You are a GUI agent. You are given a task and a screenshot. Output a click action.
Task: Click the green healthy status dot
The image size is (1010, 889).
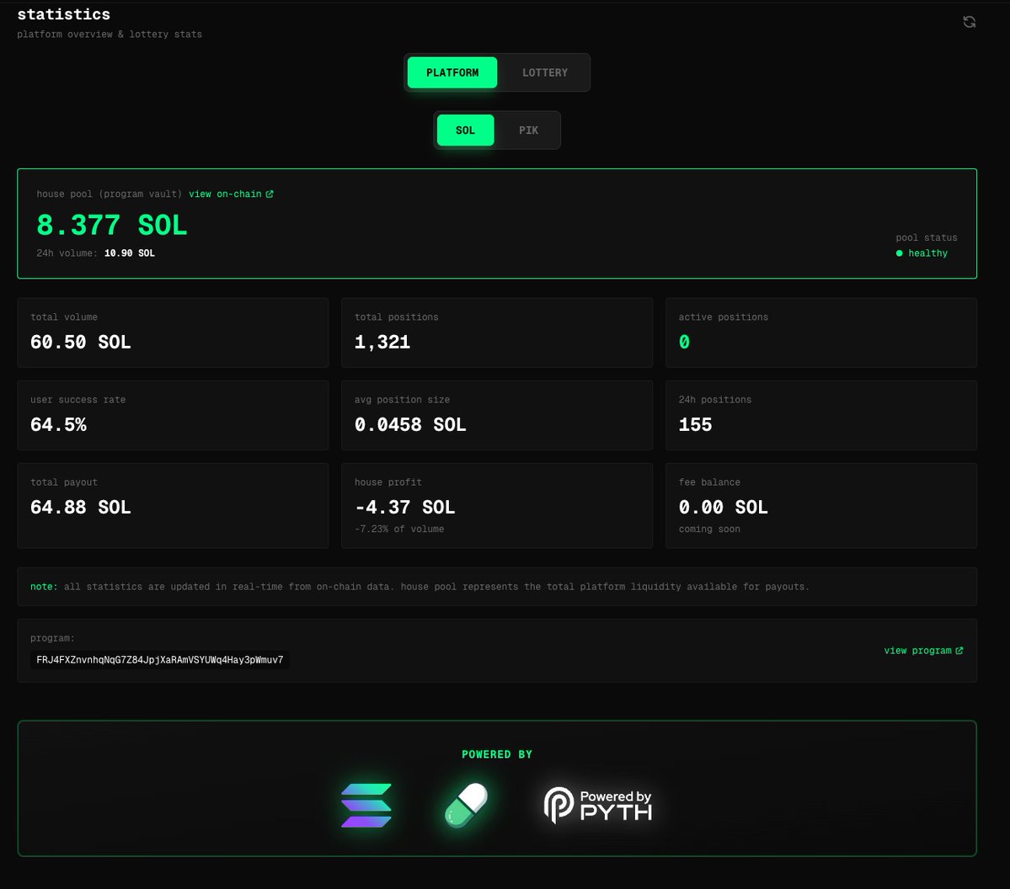tap(900, 253)
